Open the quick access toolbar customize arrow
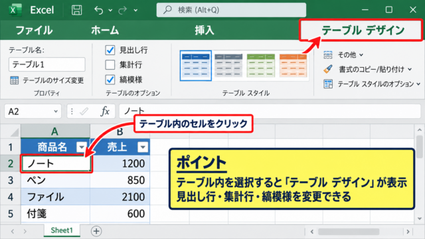The image size is (425, 239). click(x=135, y=11)
